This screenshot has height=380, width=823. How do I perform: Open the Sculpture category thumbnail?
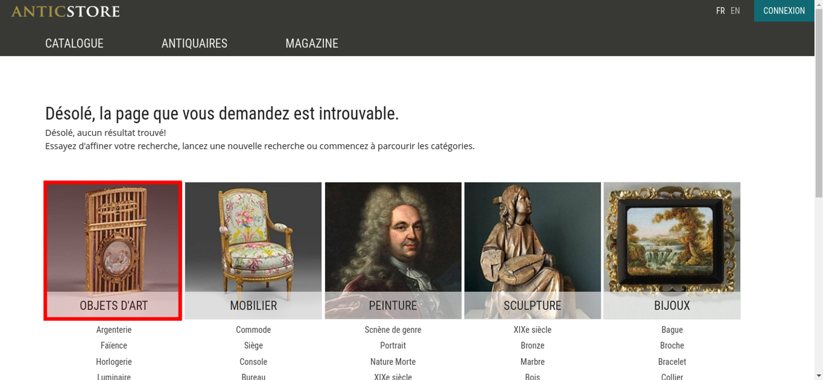532,251
